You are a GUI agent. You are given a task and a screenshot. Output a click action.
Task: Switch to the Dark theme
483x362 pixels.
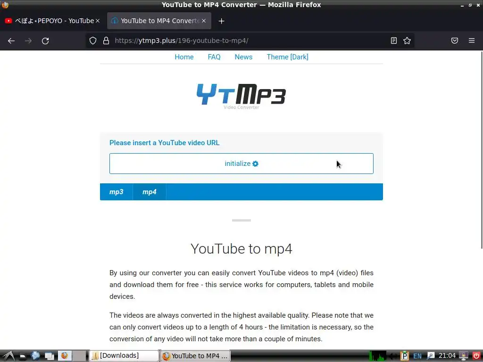tap(287, 57)
